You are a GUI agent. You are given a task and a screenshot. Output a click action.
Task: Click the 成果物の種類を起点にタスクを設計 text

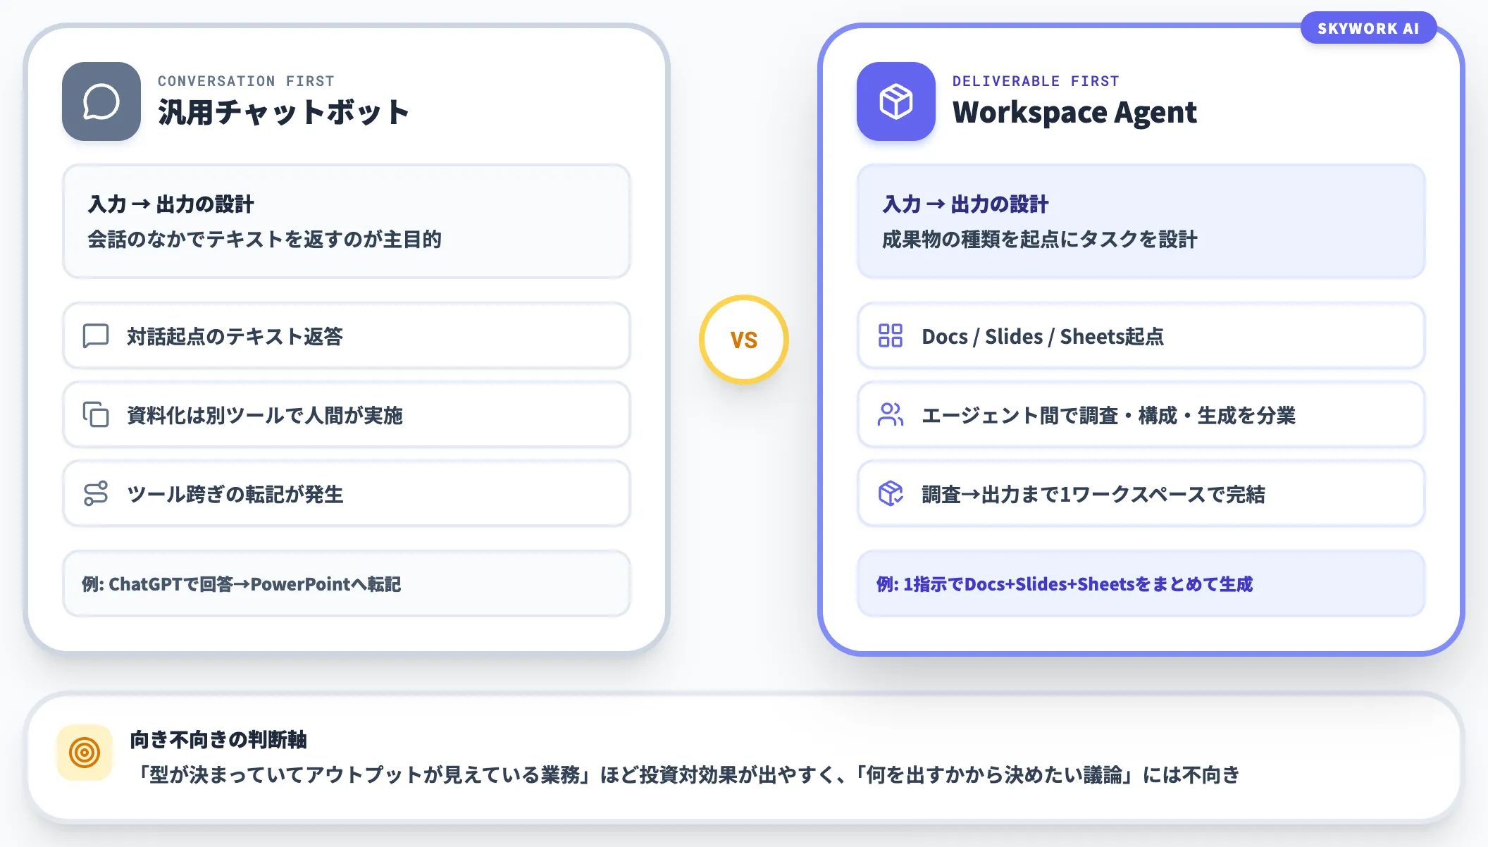[x=1039, y=239]
